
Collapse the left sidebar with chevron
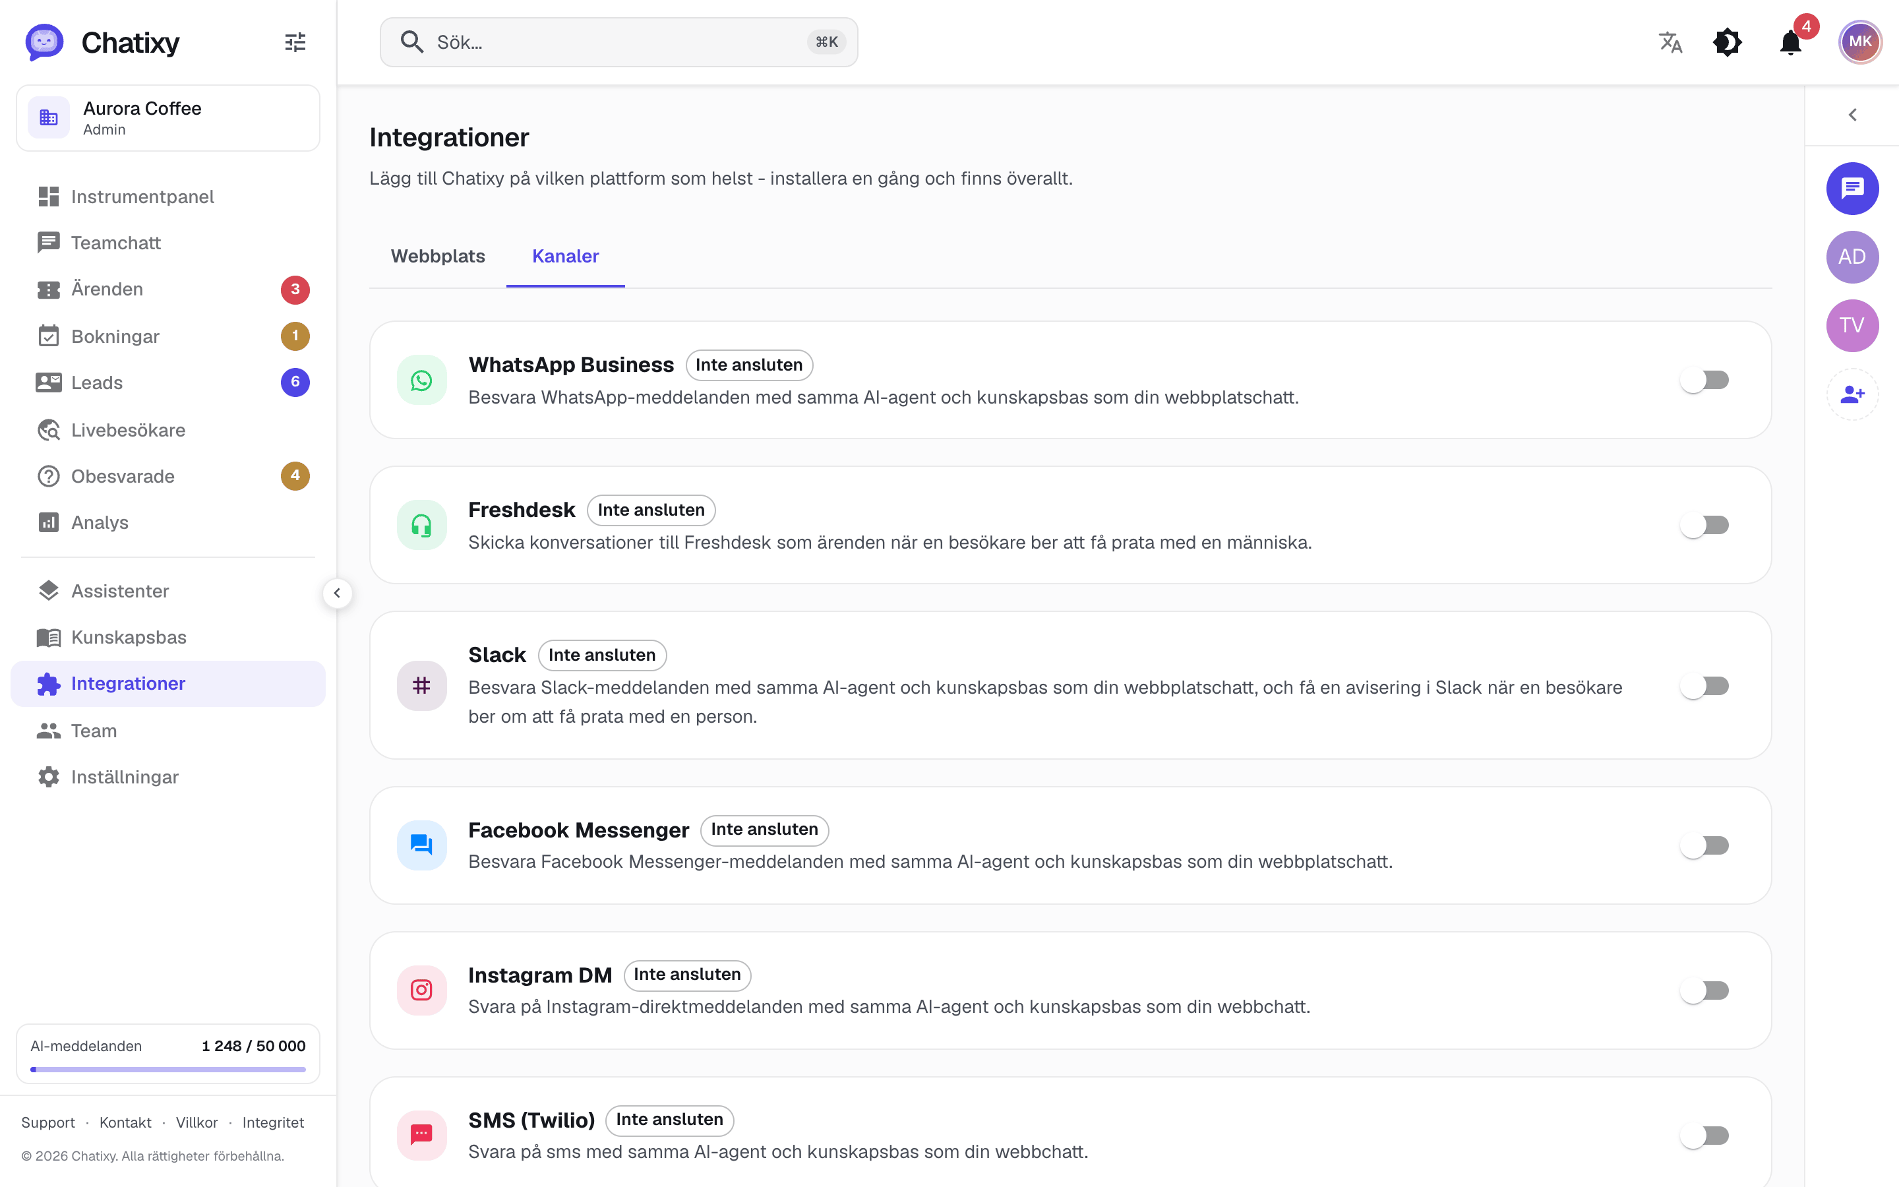click(337, 593)
